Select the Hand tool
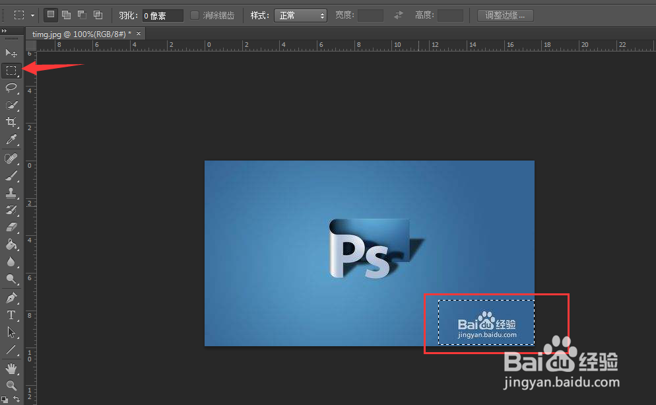Viewport: 656px width, 405px height. [11, 369]
